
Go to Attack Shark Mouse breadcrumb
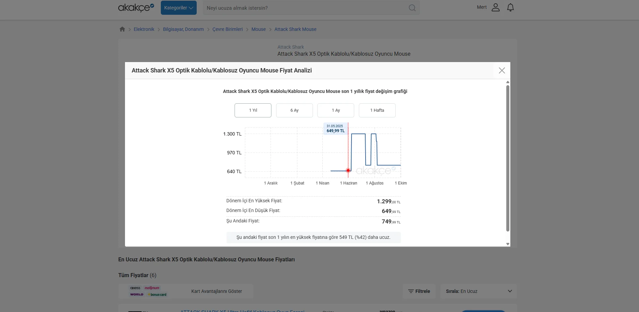pos(295,29)
